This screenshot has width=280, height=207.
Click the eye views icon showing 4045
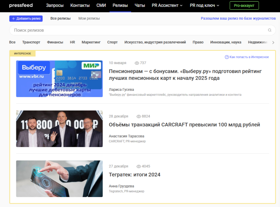(x=139, y=166)
